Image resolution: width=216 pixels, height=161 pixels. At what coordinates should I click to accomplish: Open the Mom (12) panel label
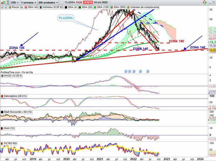[9, 128]
